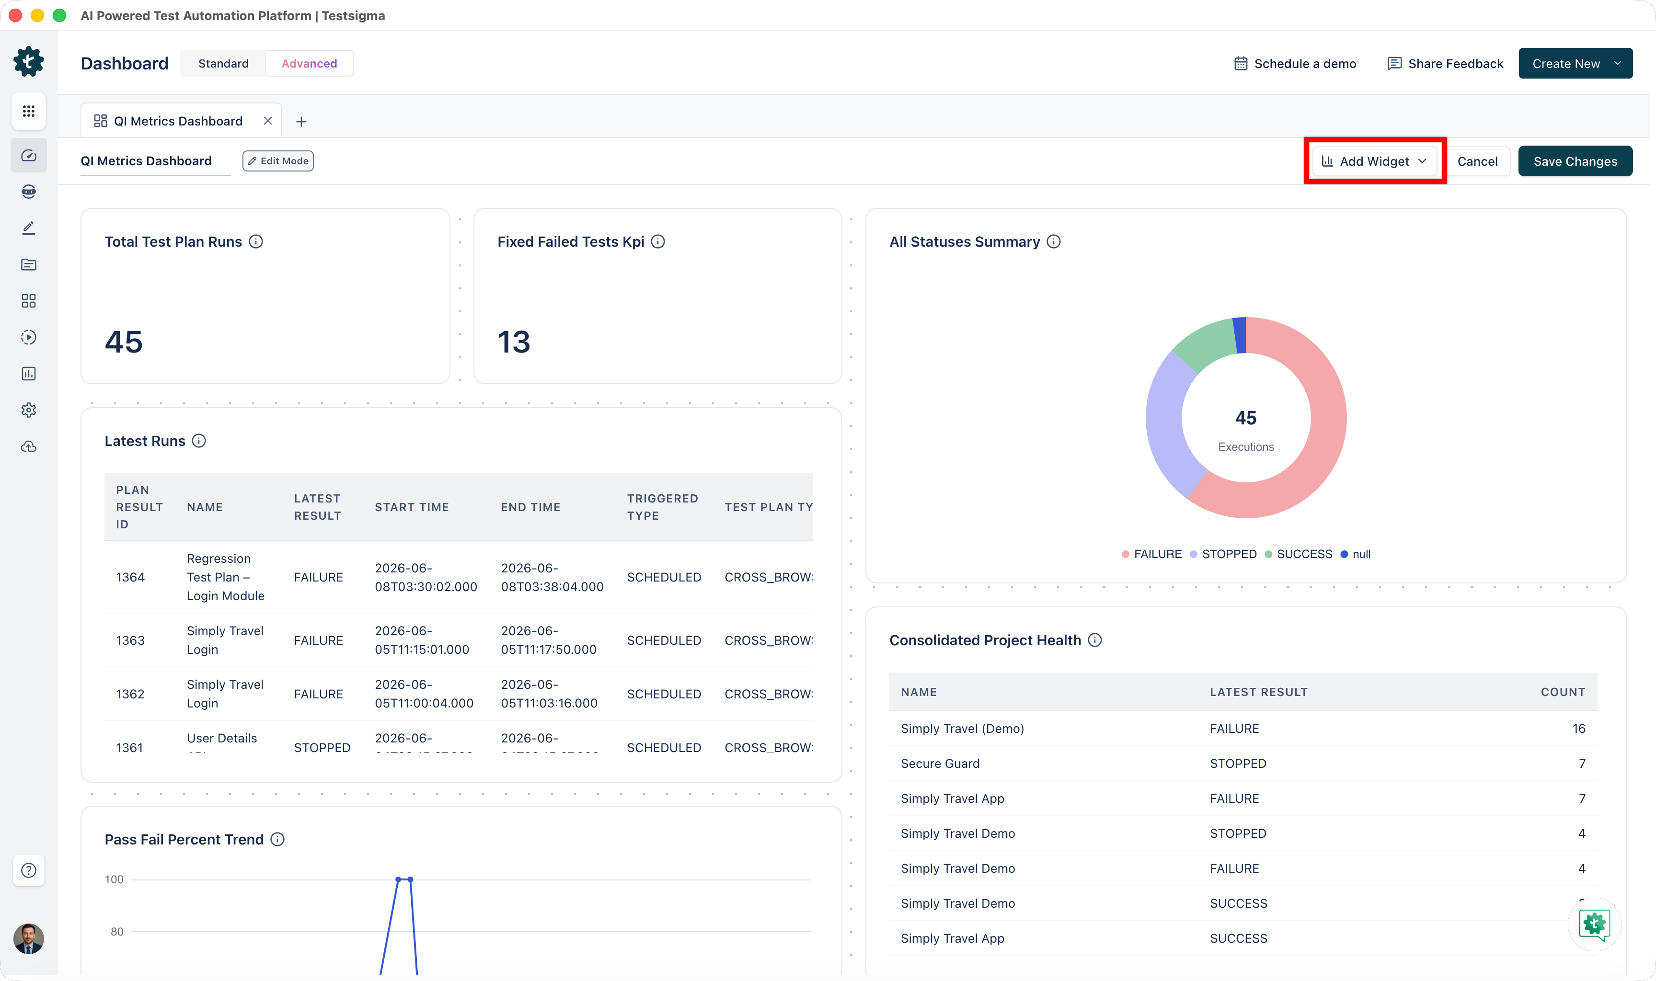
Task: Toggle FAILURE legend in status chart
Action: (x=1151, y=554)
